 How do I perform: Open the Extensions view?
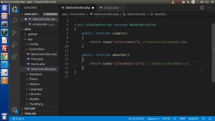(14, 56)
